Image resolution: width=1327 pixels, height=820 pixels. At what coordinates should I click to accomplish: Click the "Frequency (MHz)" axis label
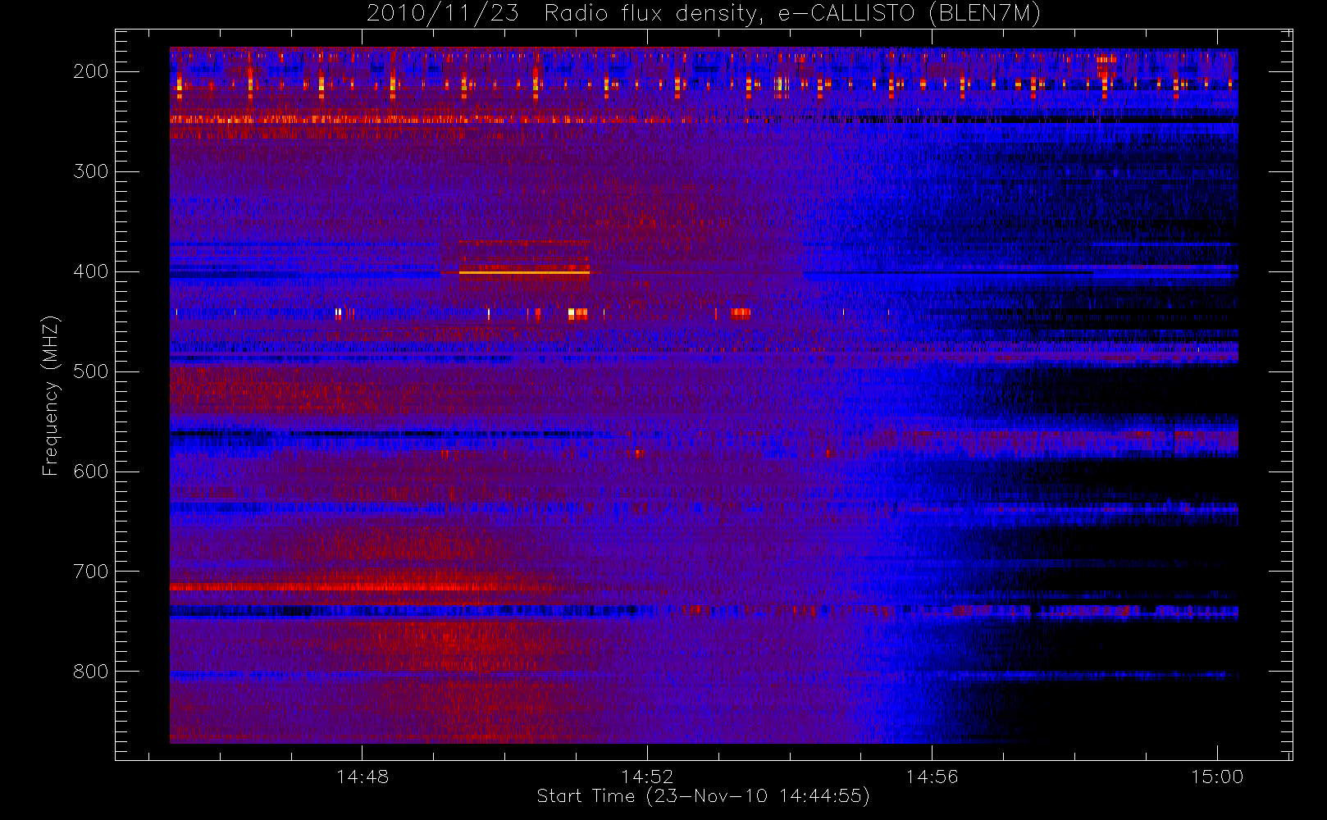pos(51,395)
